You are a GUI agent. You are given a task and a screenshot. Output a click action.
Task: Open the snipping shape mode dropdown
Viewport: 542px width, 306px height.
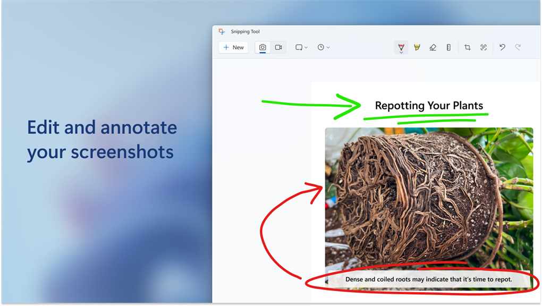(301, 47)
